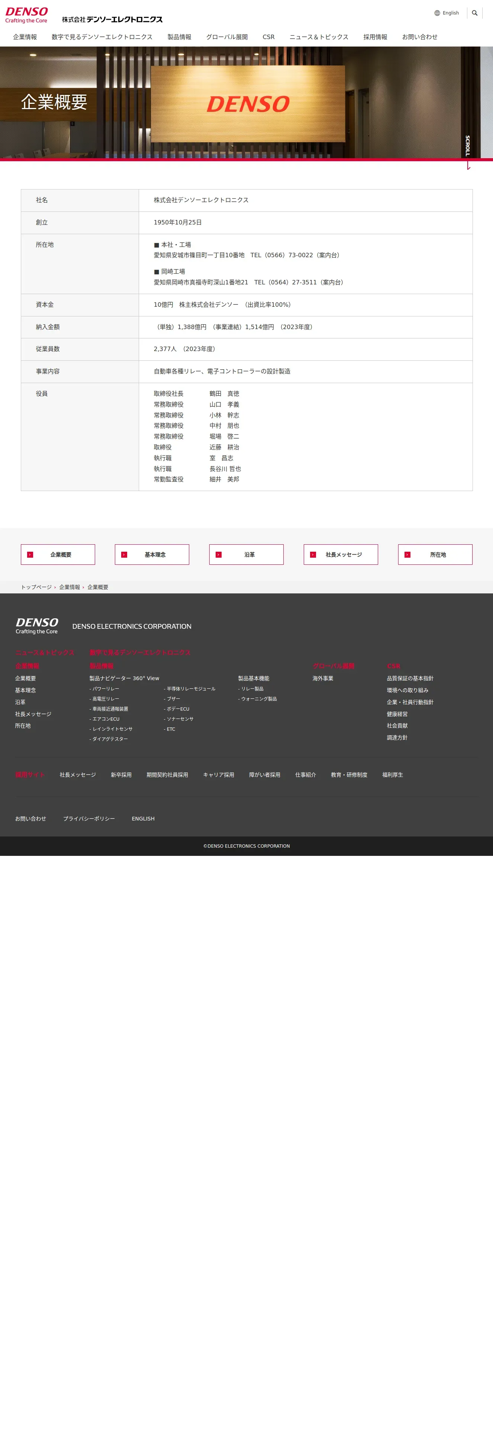Click arrow icon on 社長メッセージ button
This screenshot has height=1434, width=493.
pos(313,554)
